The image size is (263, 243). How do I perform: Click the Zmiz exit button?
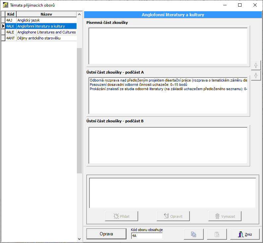245,234
